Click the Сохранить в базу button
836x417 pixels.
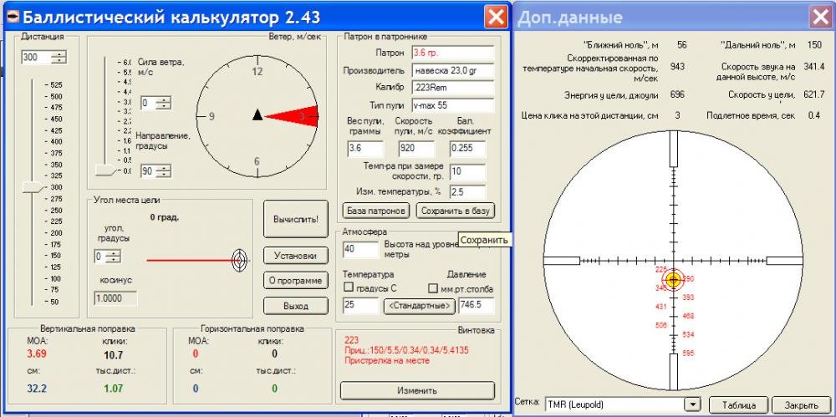[x=456, y=211]
